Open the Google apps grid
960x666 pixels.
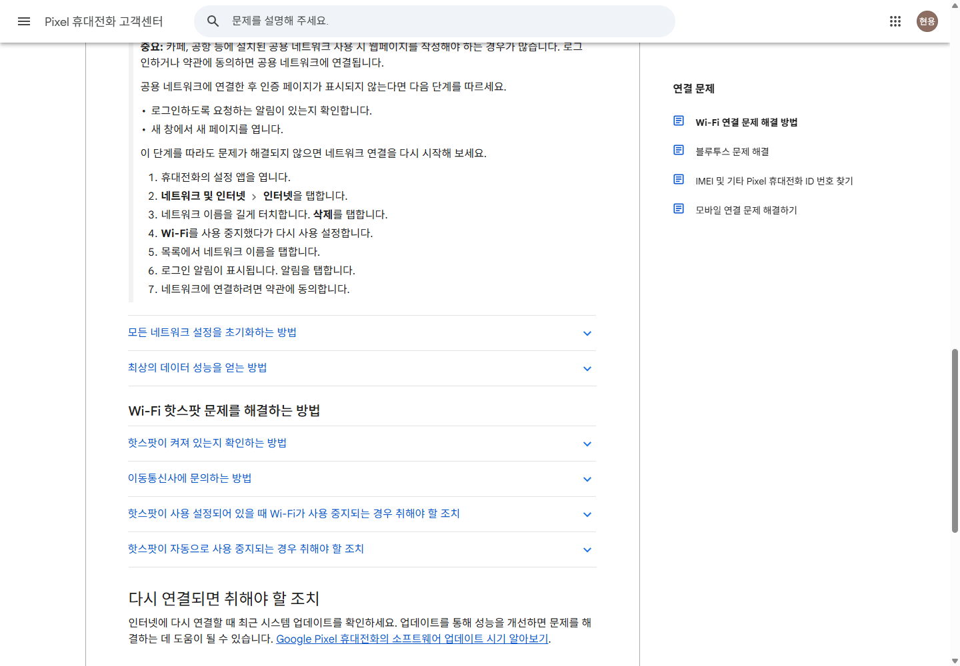895,21
